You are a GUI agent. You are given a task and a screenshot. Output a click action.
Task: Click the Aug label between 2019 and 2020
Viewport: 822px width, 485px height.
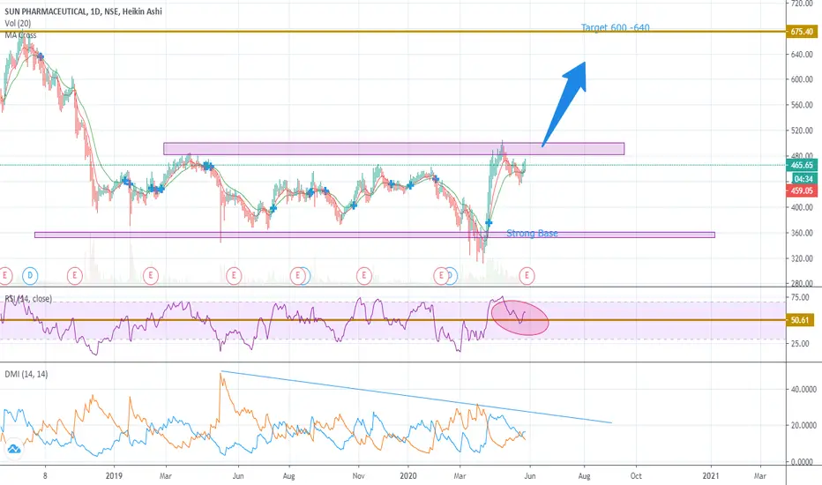click(x=289, y=476)
